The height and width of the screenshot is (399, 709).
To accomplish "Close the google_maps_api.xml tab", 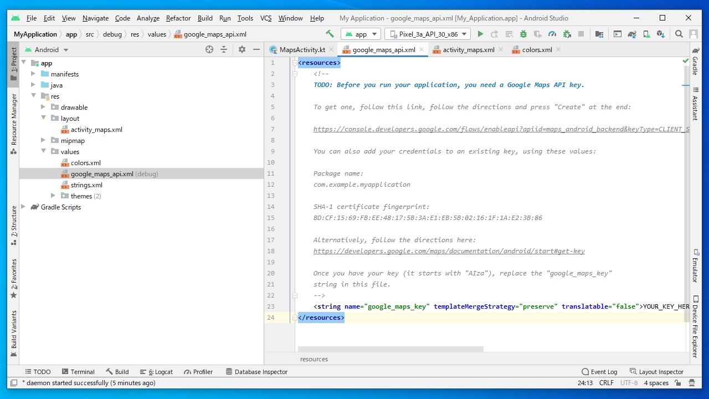I will [x=422, y=49].
